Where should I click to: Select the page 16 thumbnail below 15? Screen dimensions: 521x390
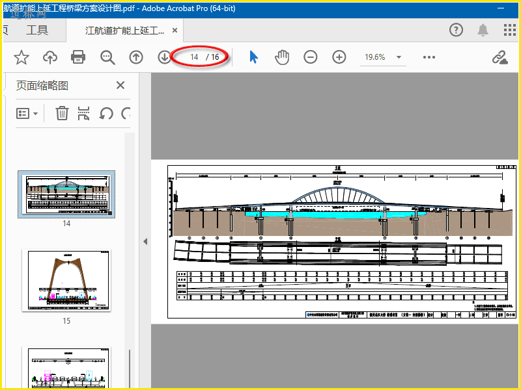[x=66, y=367]
